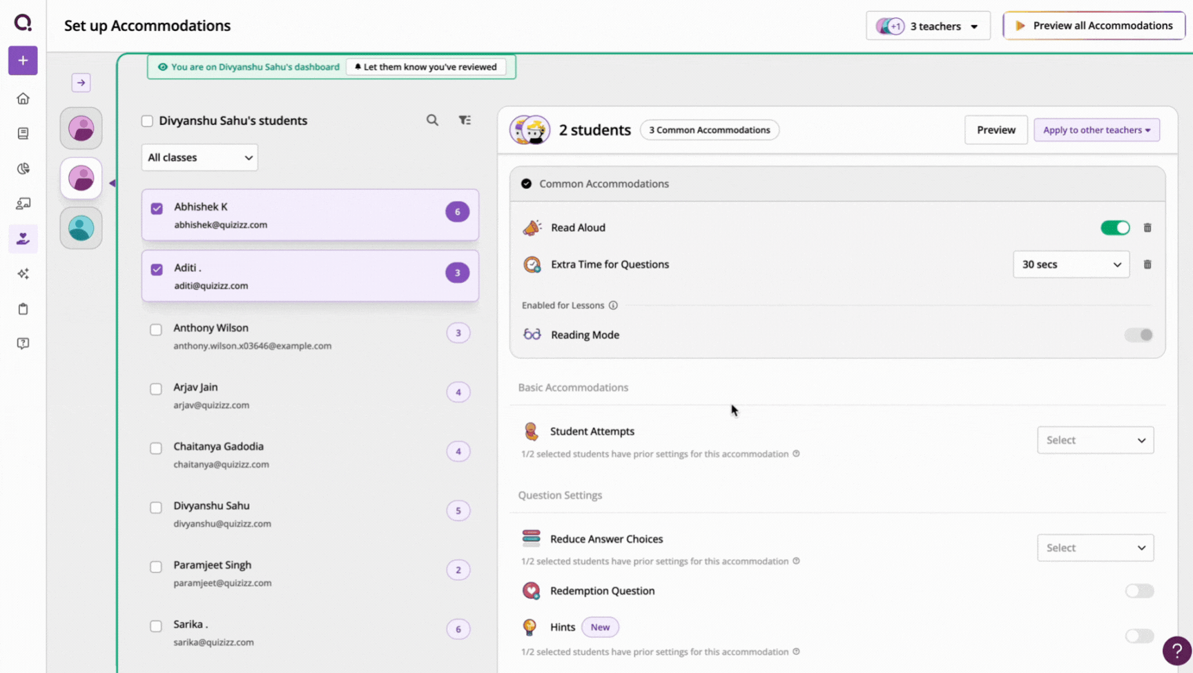The height and width of the screenshot is (673, 1193).
Task: Open the reports pie chart icon
Action: click(23, 168)
